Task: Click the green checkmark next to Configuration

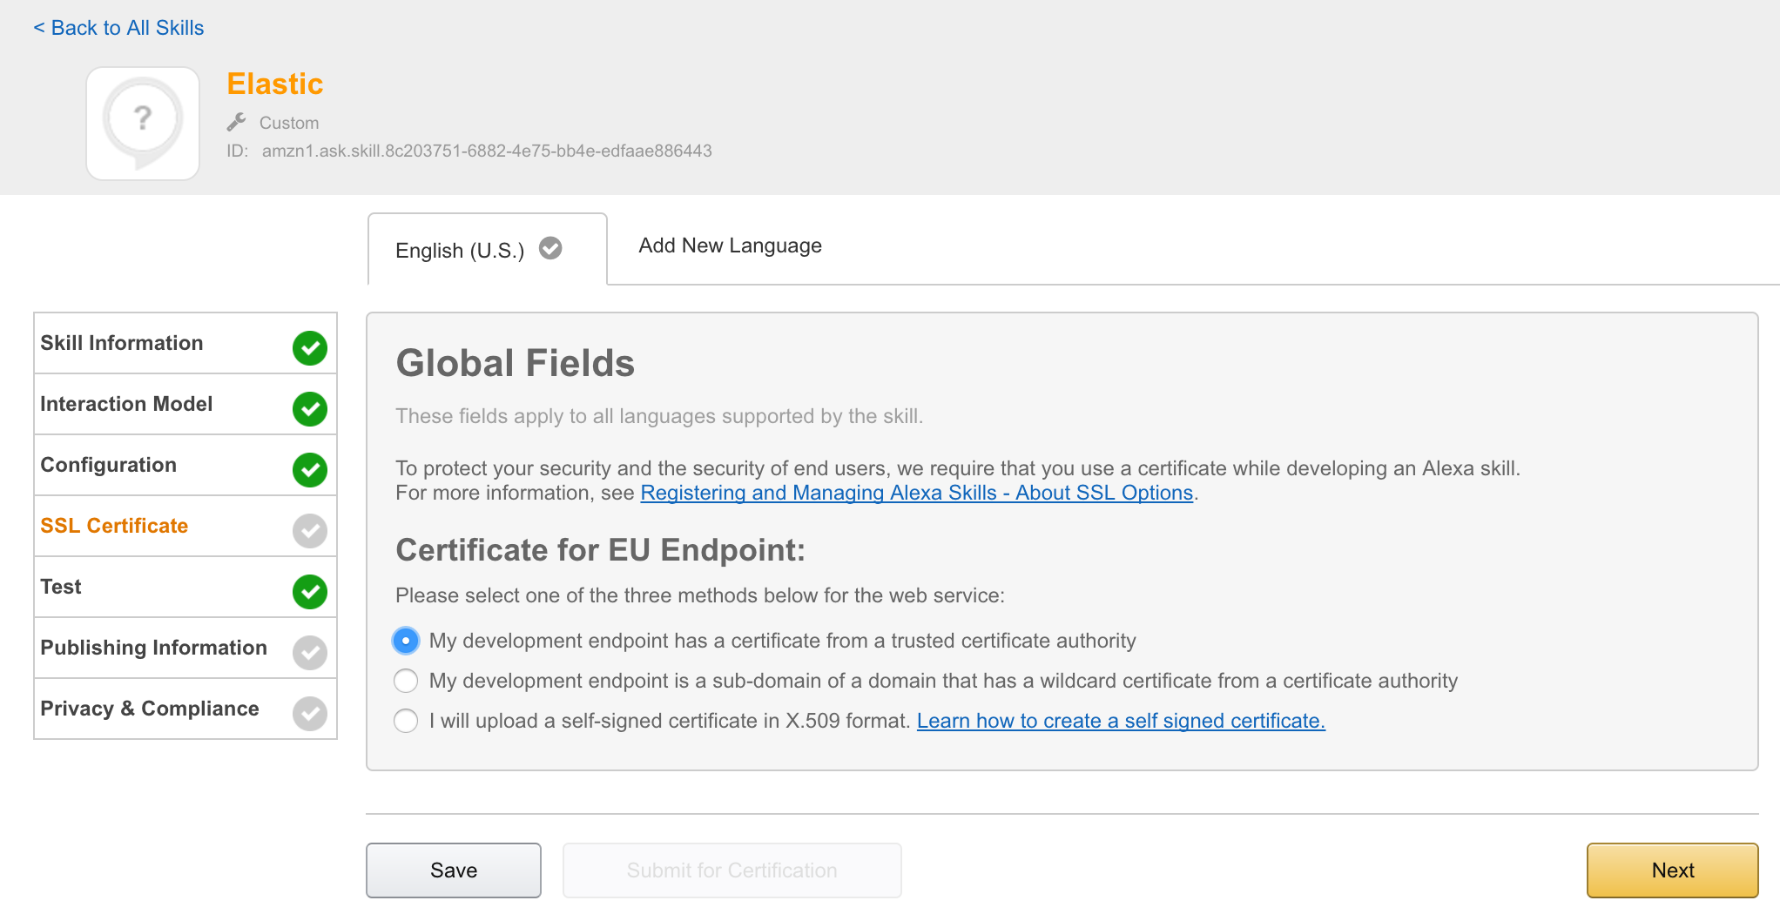Action: tap(309, 469)
